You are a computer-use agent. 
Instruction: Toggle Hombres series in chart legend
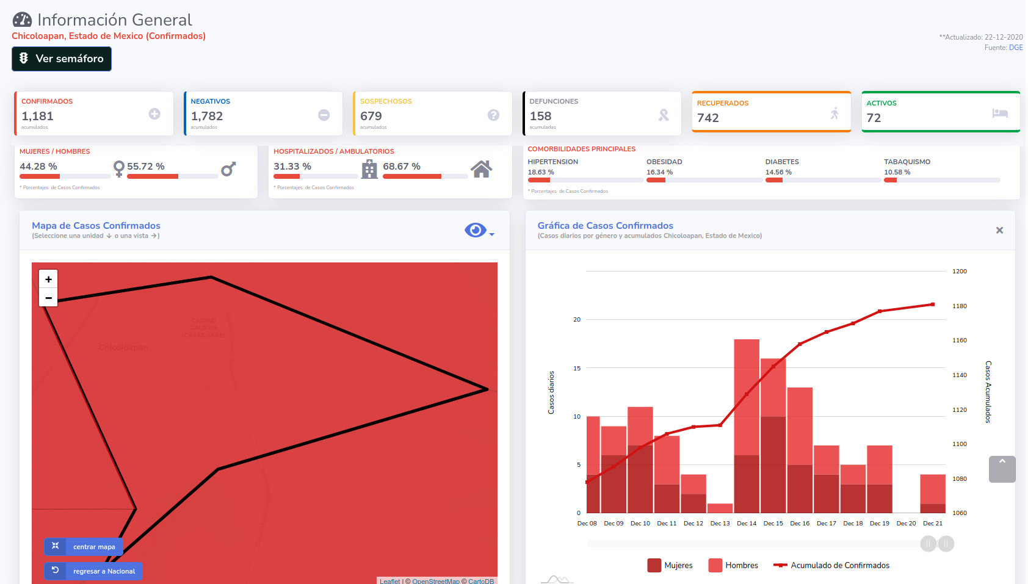tap(733, 565)
